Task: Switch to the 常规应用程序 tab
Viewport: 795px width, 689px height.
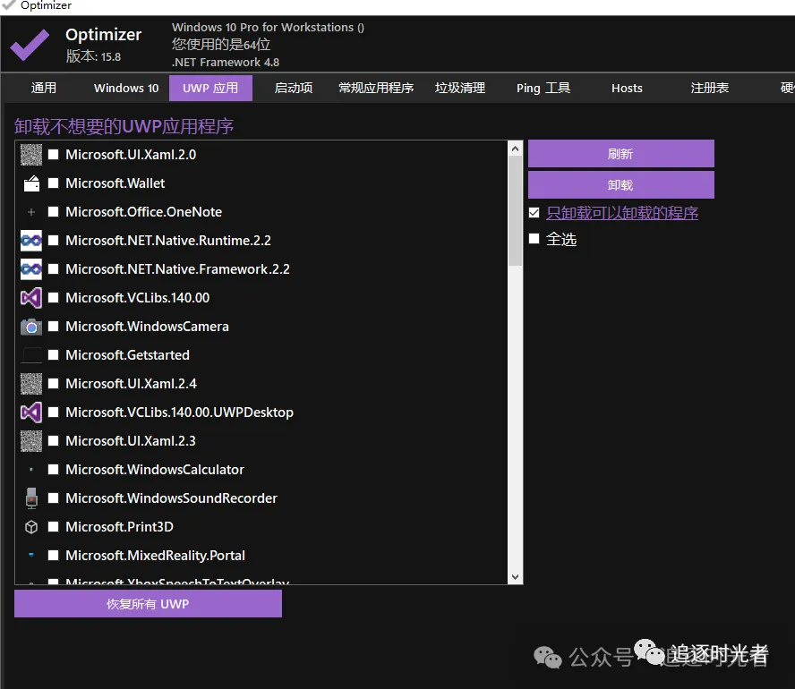Action: (376, 89)
